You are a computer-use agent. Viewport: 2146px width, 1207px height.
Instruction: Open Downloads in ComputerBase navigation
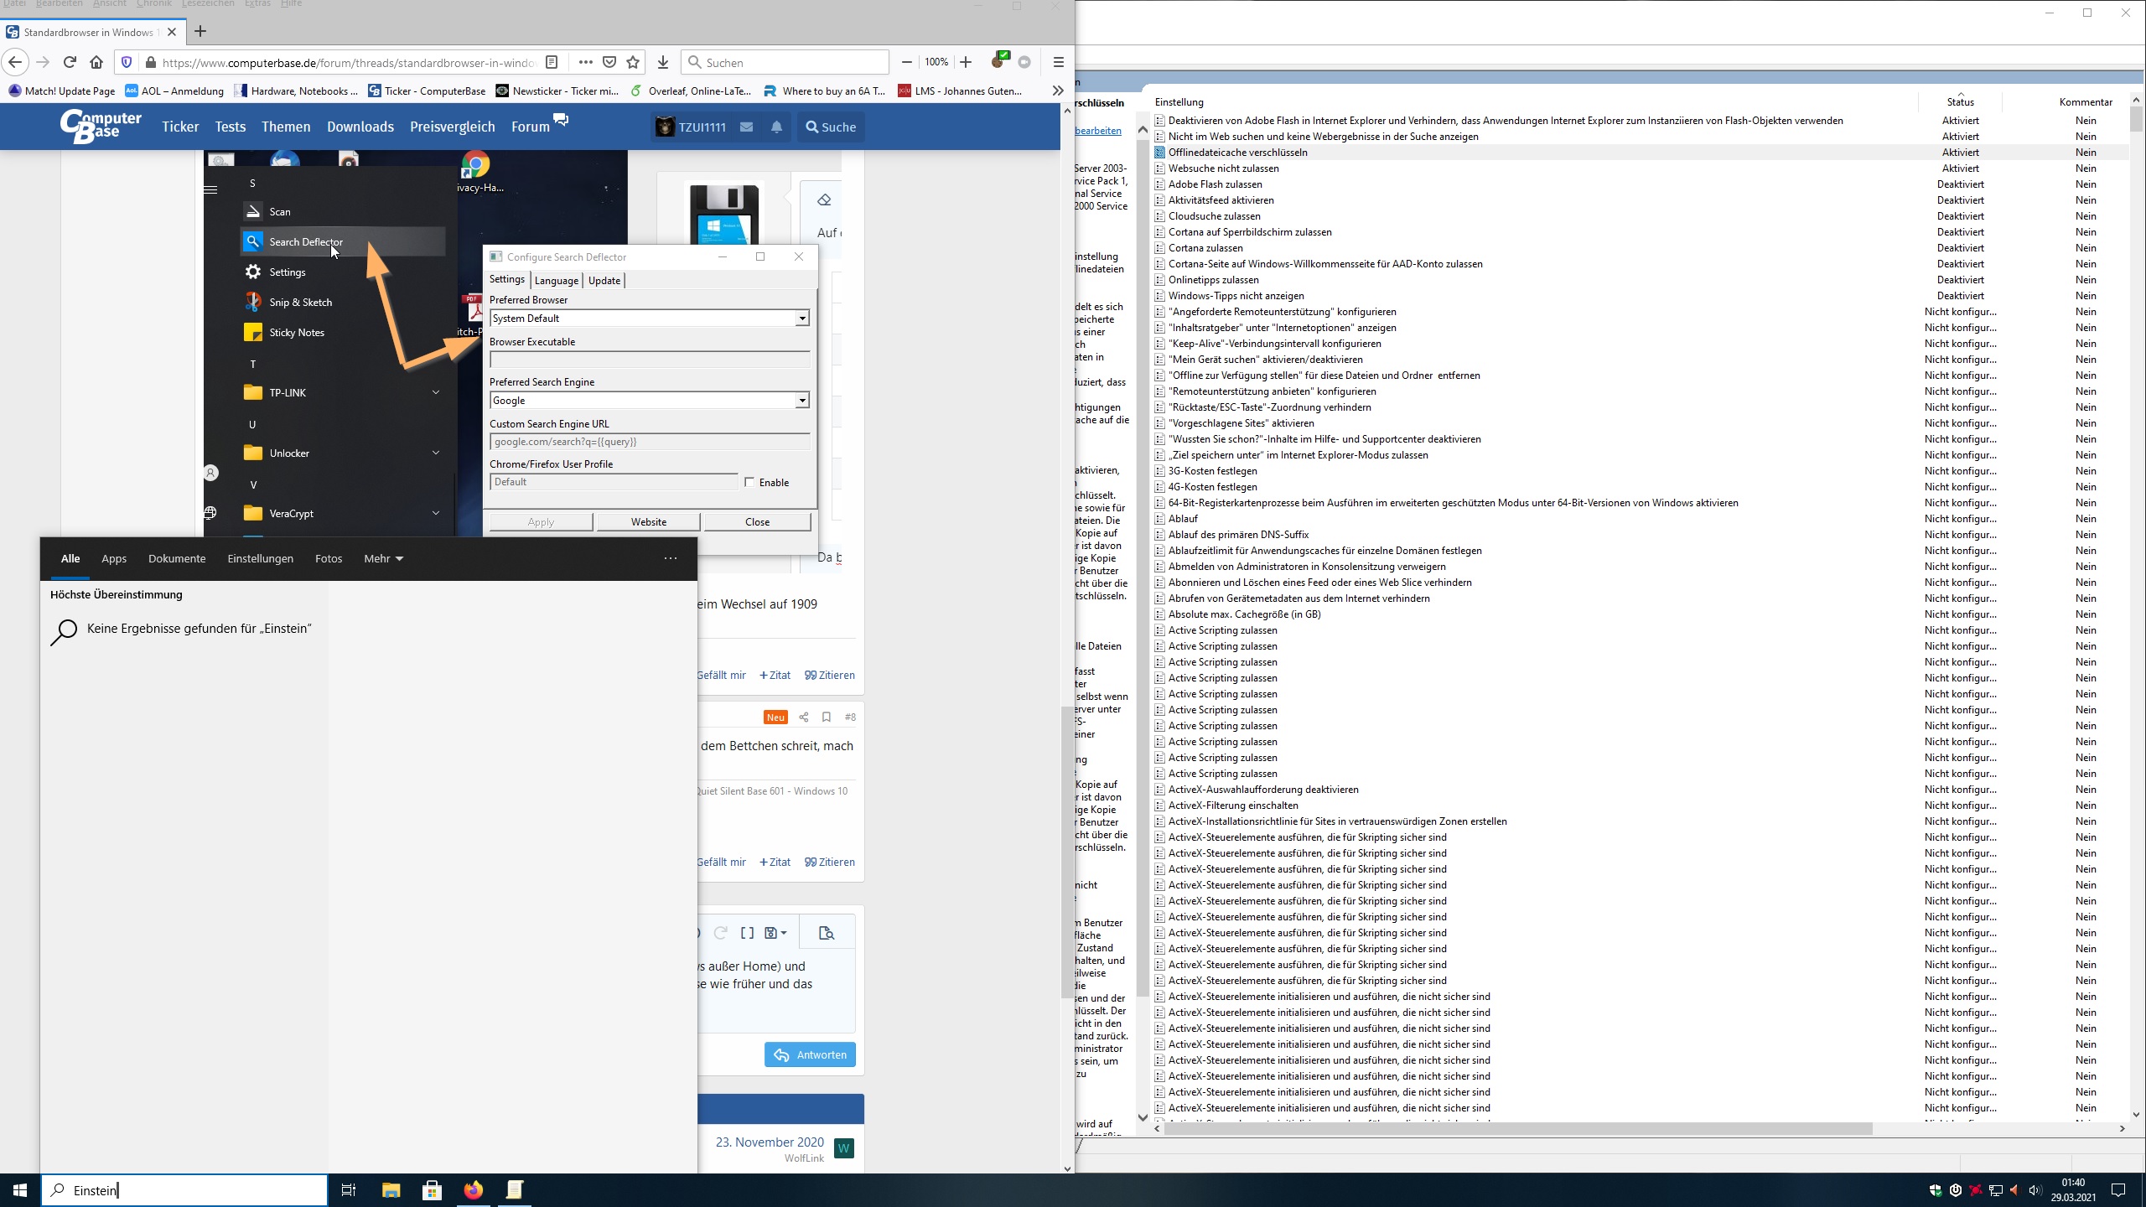360,127
